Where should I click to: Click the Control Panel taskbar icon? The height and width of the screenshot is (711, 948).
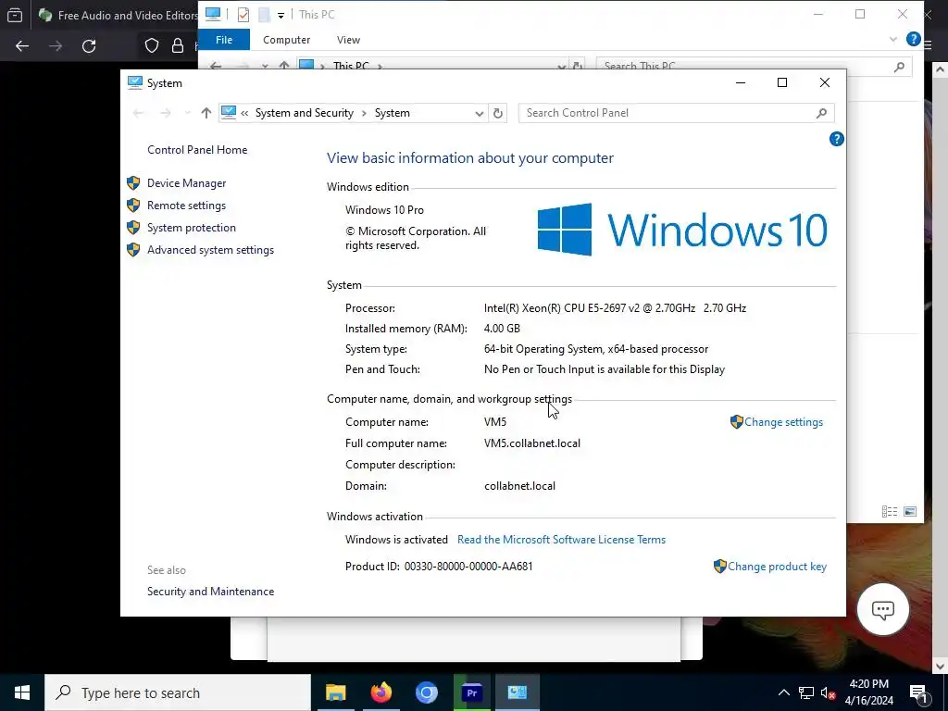pos(518,692)
